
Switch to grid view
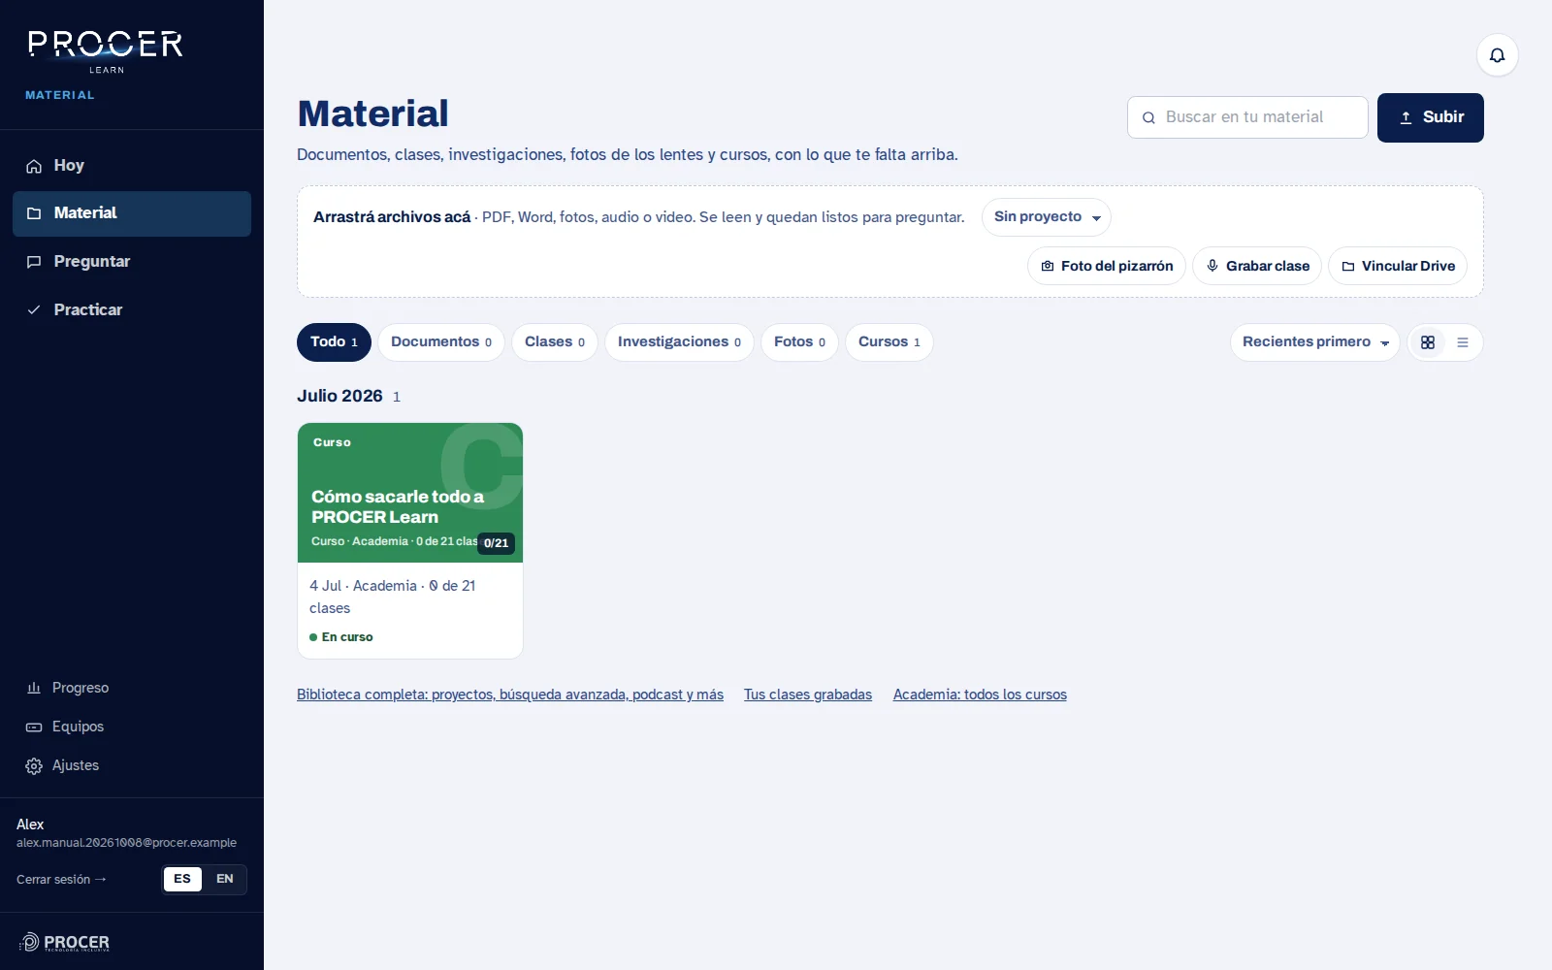1428,342
